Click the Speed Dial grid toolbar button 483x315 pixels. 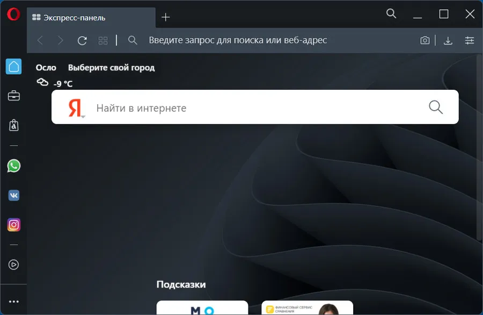(x=103, y=40)
